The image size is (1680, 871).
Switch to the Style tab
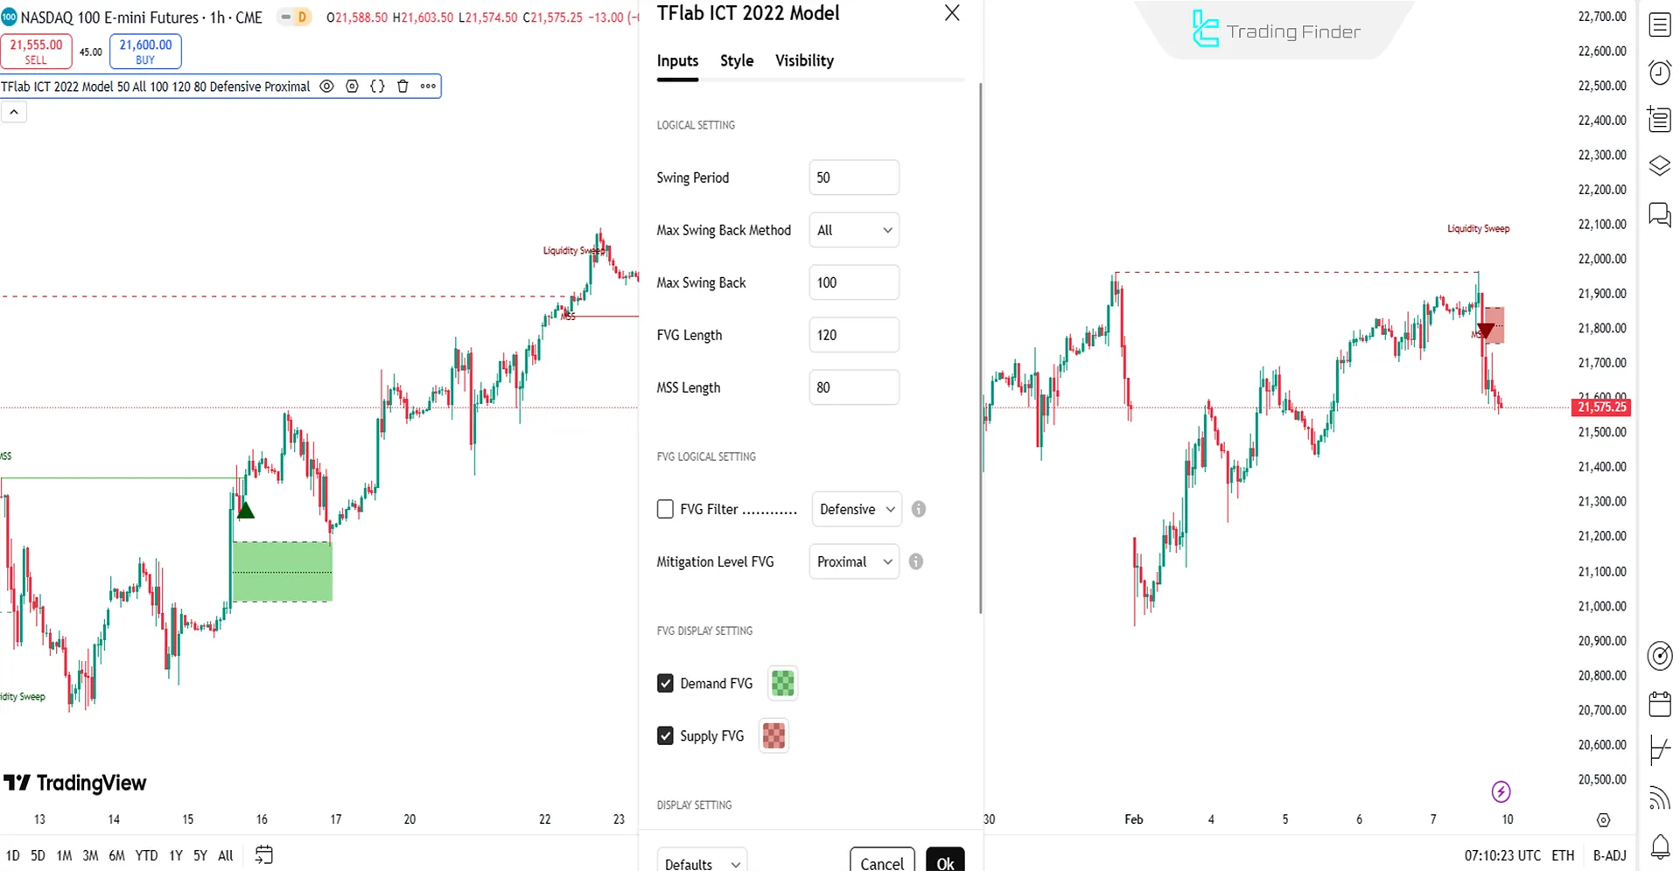(x=736, y=60)
